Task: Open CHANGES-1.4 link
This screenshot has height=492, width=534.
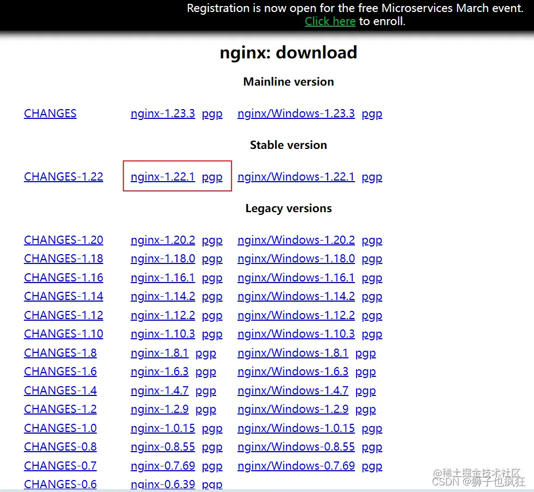Action: [x=60, y=390]
